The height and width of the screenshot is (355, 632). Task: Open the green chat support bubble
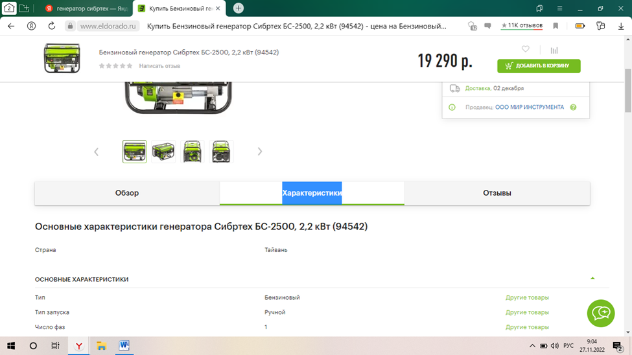600,313
